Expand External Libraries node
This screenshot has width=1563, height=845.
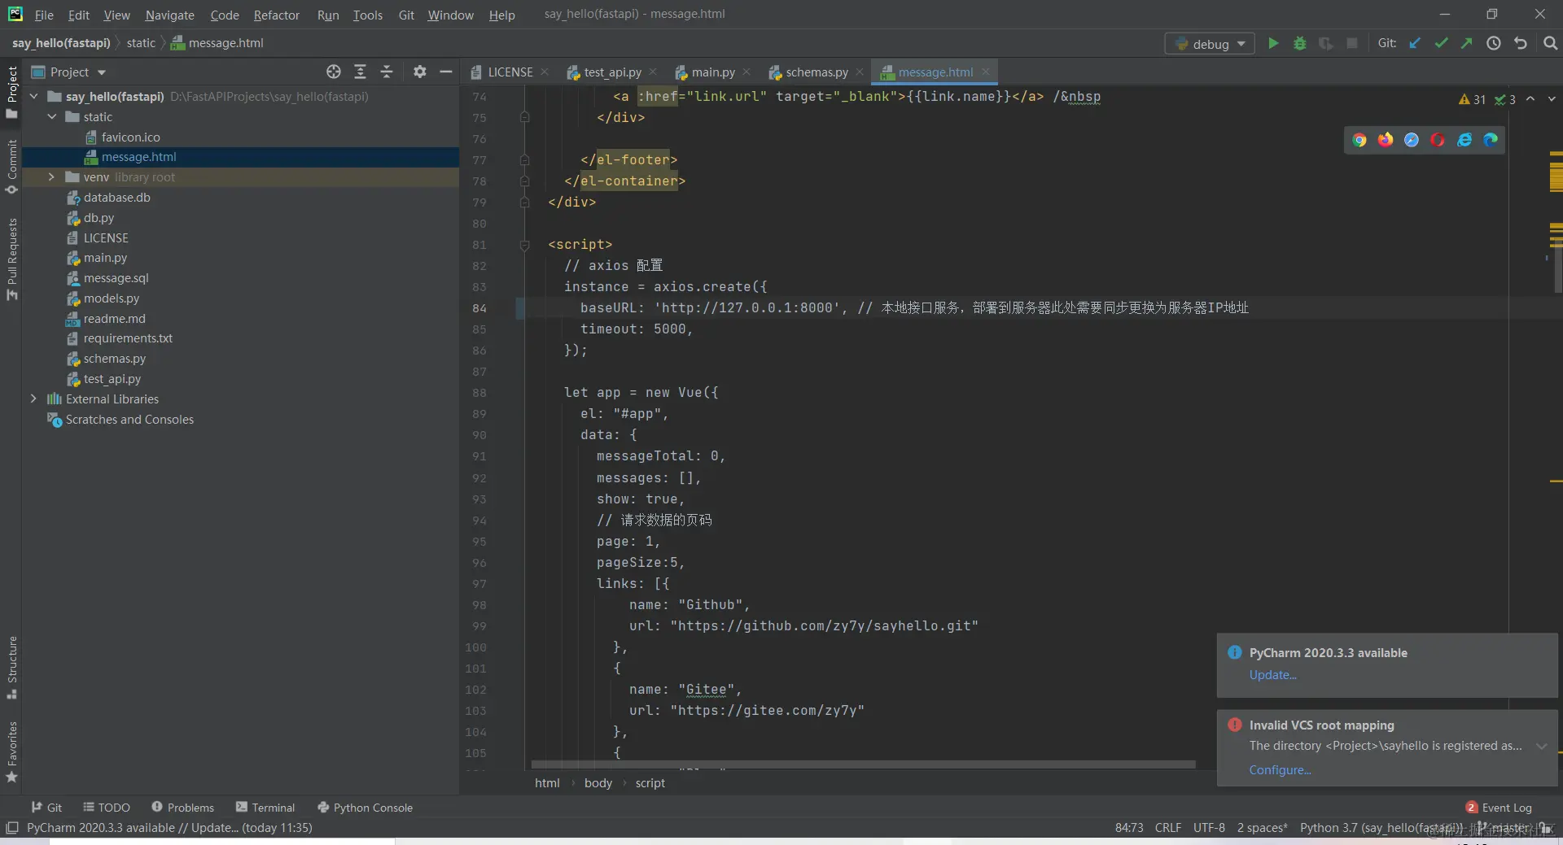click(x=34, y=399)
